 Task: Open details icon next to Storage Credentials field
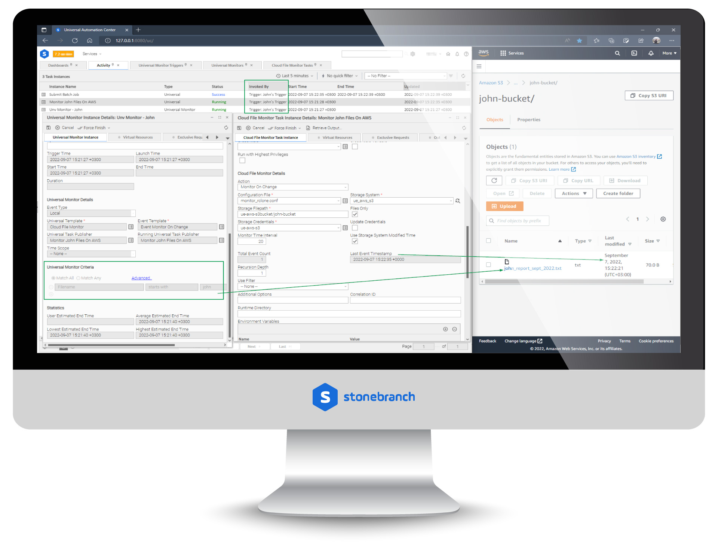click(x=345, y=228)
